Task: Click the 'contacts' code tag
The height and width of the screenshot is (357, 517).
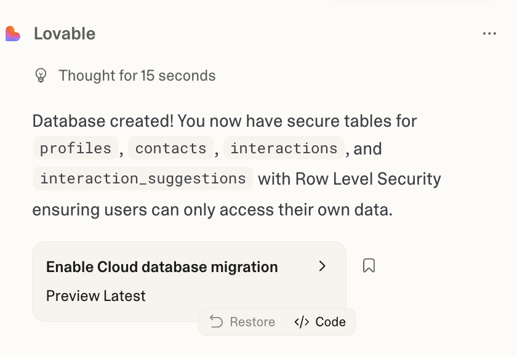Action: 170,148
